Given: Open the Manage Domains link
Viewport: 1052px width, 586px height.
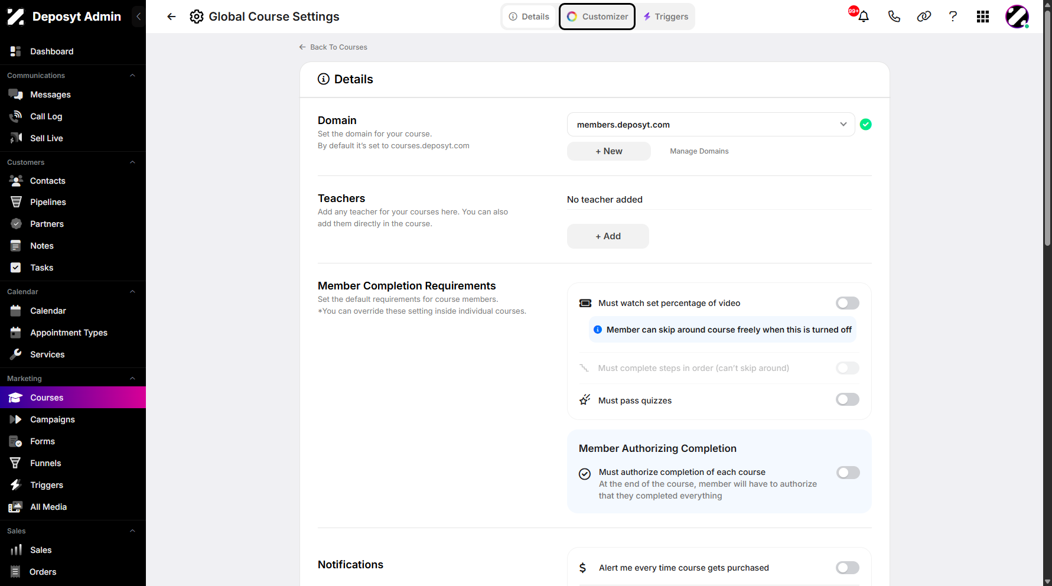Looking at the screenshot, I should coord(699,151).
